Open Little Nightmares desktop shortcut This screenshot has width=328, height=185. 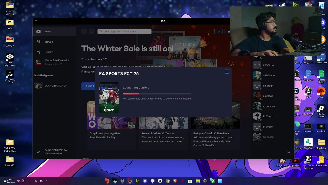click(10, 60)
